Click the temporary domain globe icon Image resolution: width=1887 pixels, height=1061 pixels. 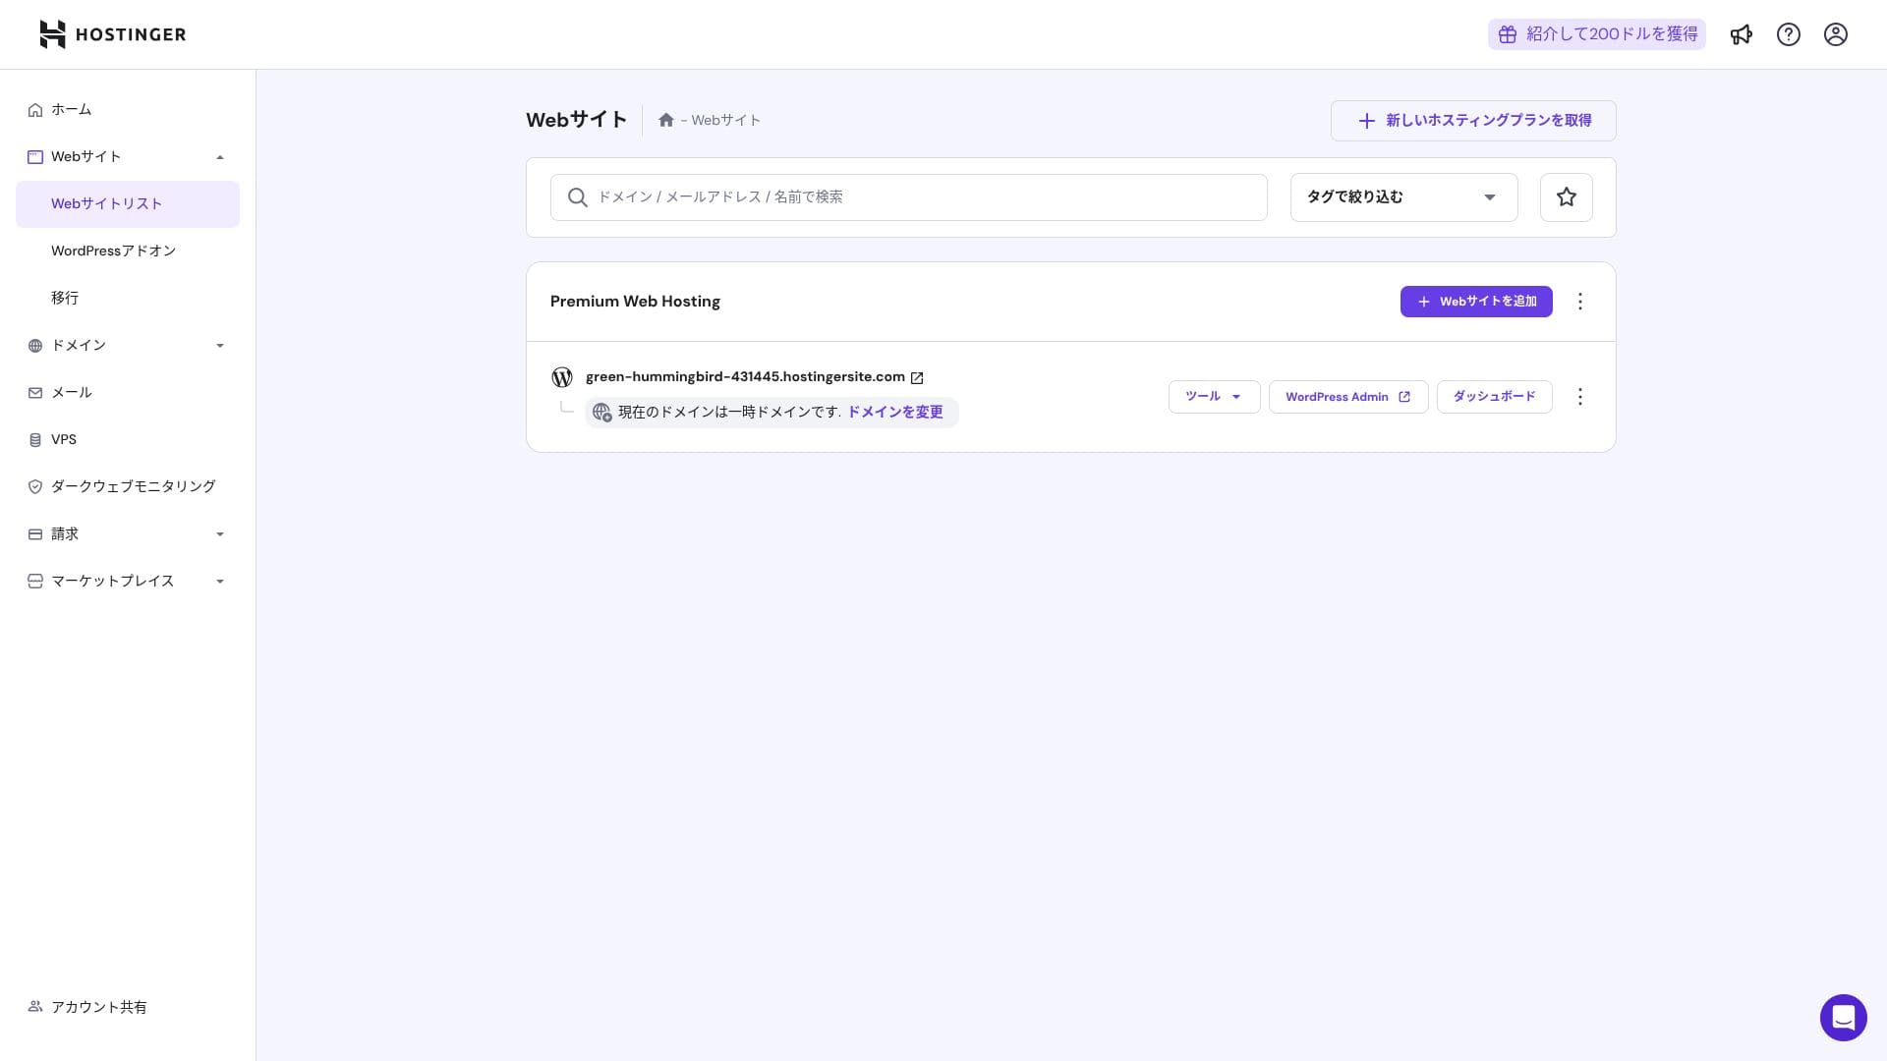tap(602, 413)
